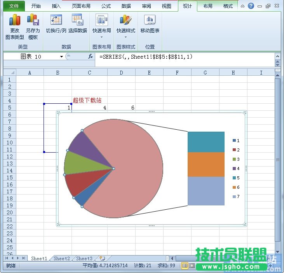This screenshot has height=273, width=284.
Task: Open the Name Box dropdown arrow
Action: coord(61,57)
